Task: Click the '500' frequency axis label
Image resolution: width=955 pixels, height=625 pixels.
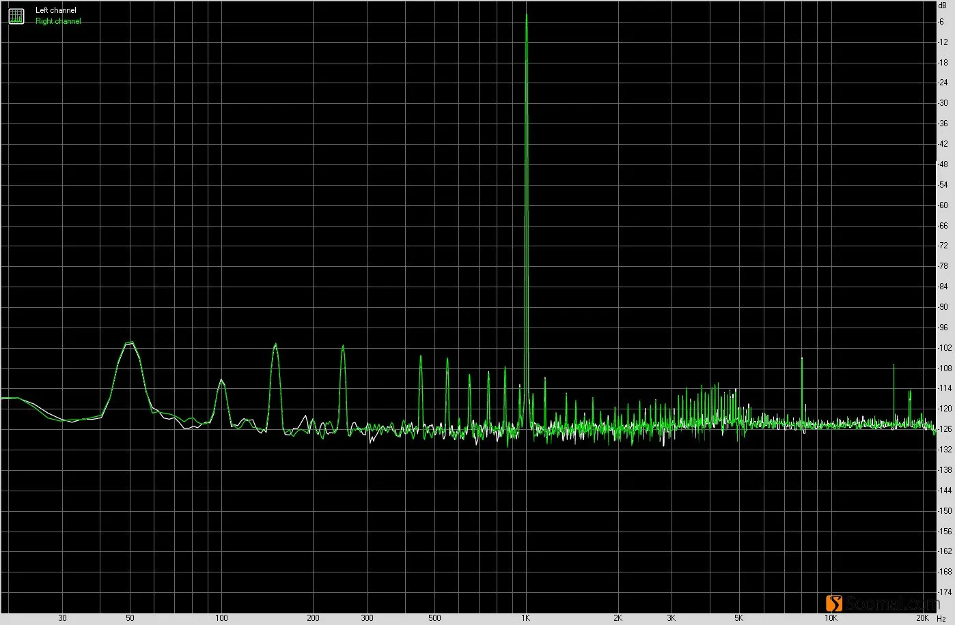Action: [x=434, y=618]
